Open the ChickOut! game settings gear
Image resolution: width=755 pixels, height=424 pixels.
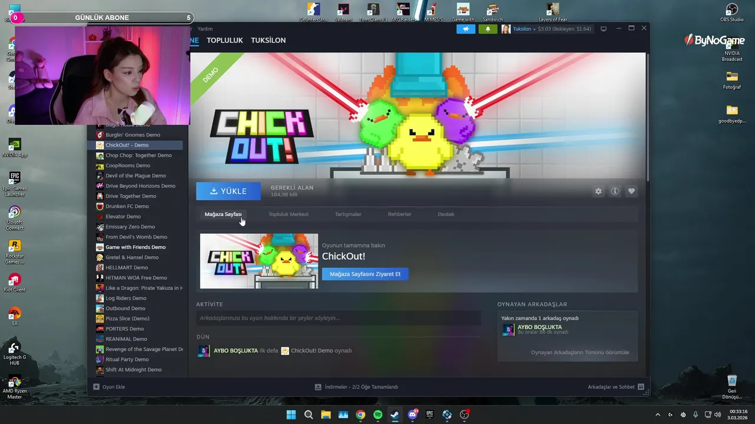point(598,191)
